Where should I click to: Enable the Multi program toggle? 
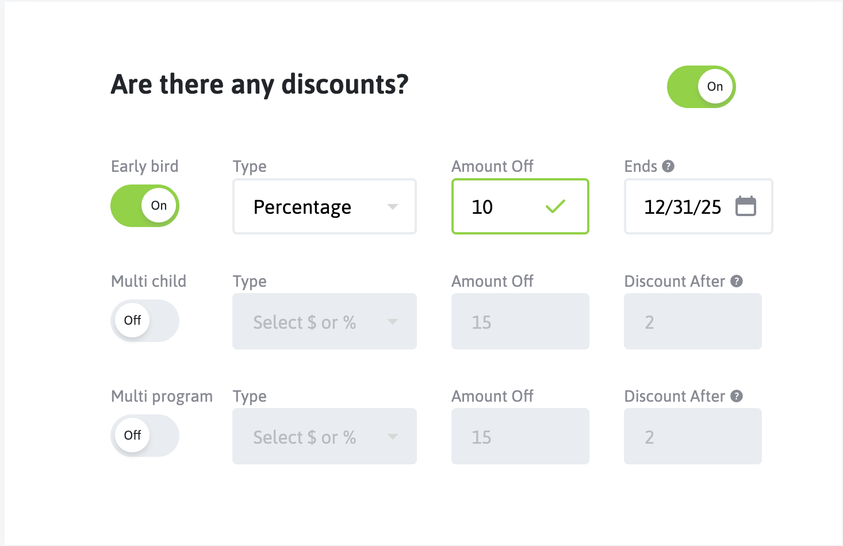point(145,436)
